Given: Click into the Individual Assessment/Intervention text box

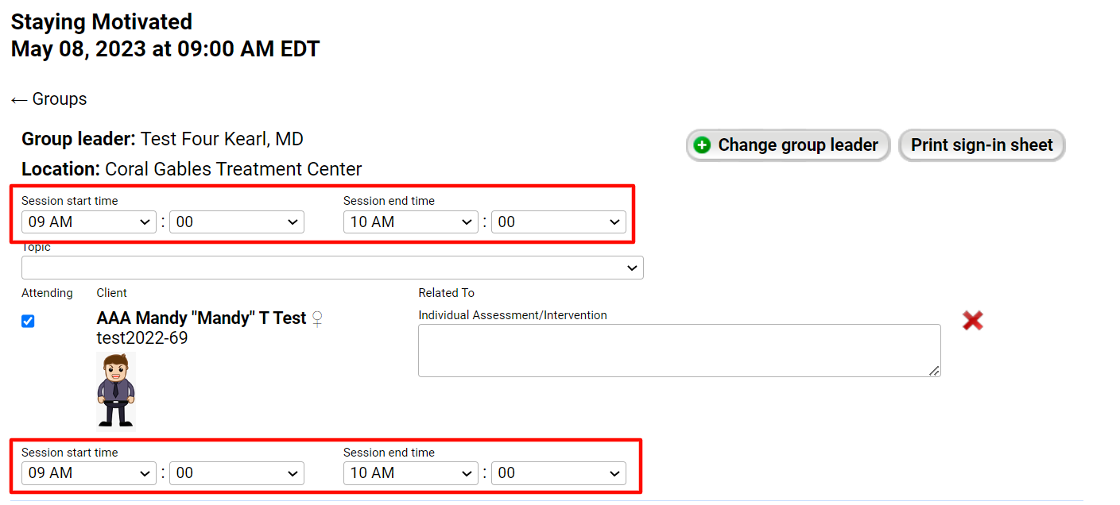Looking at the screenshot, I should click(678, 350).
